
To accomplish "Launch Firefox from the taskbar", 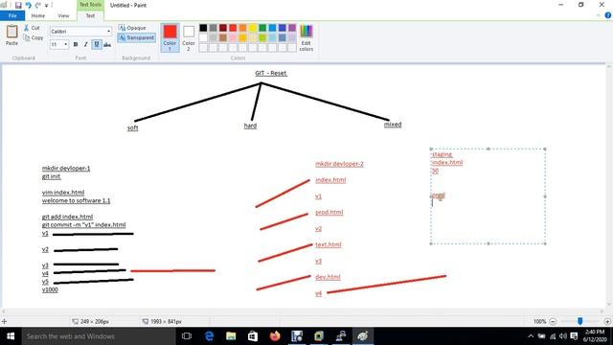I will point(275,336).
